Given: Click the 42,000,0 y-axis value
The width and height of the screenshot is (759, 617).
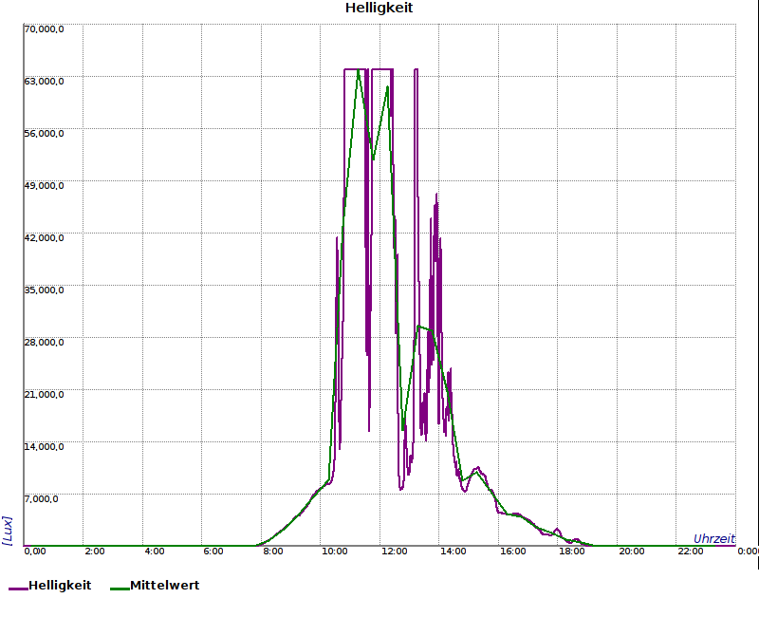Looking at the screenshot, I should [x=44, y=238].
